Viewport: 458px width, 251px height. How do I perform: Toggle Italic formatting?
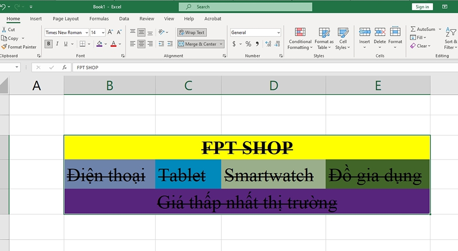pyautogui.click(x=57, y=44)
